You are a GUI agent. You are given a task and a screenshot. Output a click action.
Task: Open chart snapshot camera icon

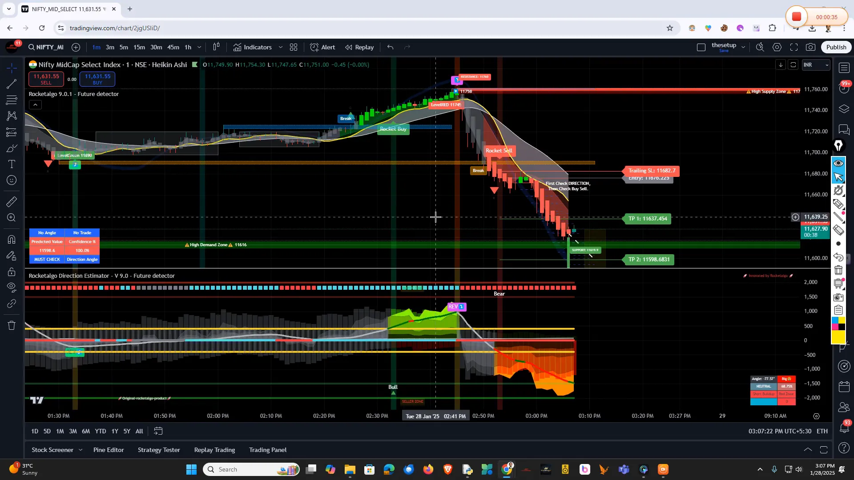pyautogui.click(x=811, y=47)
